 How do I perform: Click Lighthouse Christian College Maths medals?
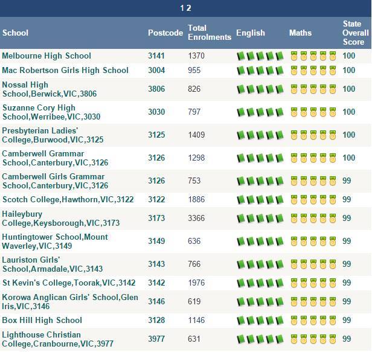tap(313, 339)
